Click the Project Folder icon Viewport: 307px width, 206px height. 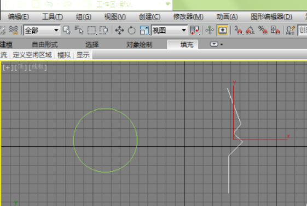[86, 4]
